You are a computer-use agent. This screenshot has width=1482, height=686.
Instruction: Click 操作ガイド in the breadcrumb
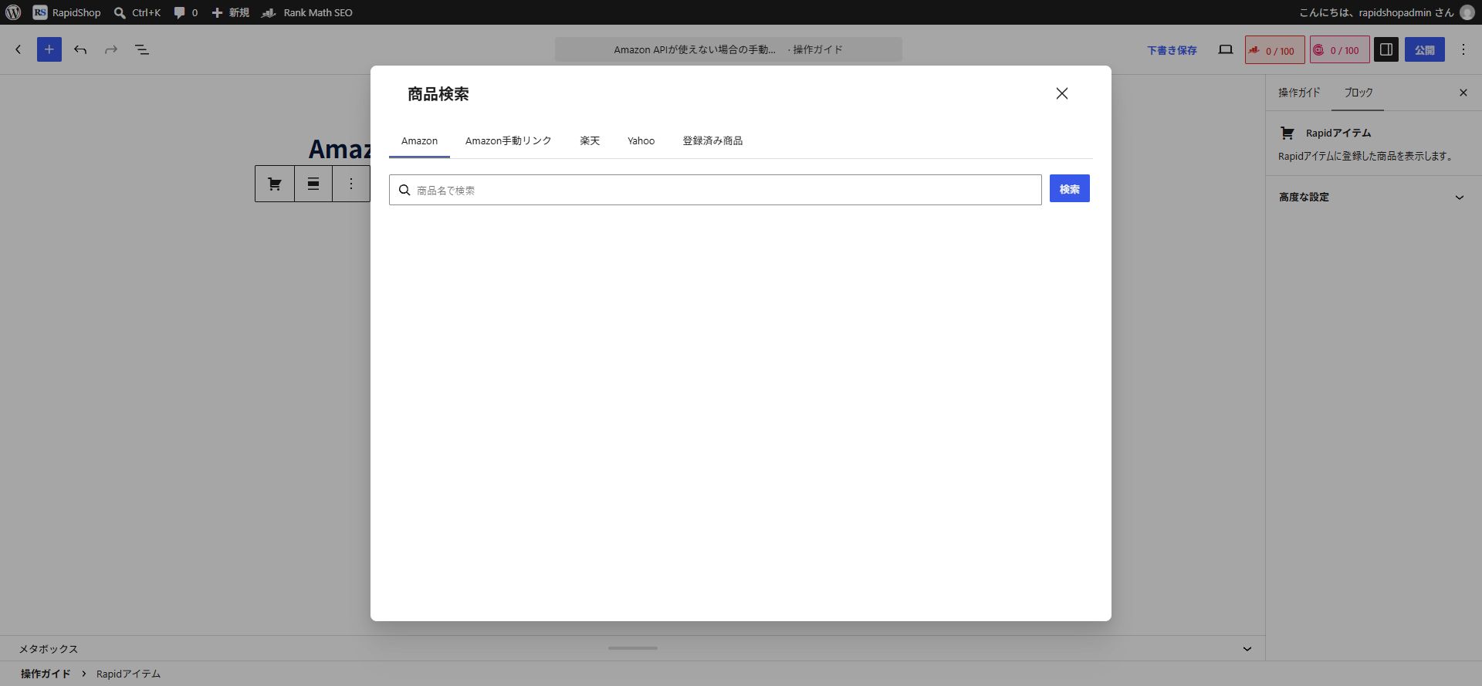pyautogui.click(x=46, y=674)
